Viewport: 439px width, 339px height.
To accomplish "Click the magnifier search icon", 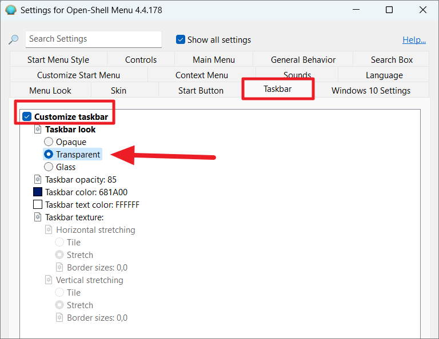I will [14, 39].
